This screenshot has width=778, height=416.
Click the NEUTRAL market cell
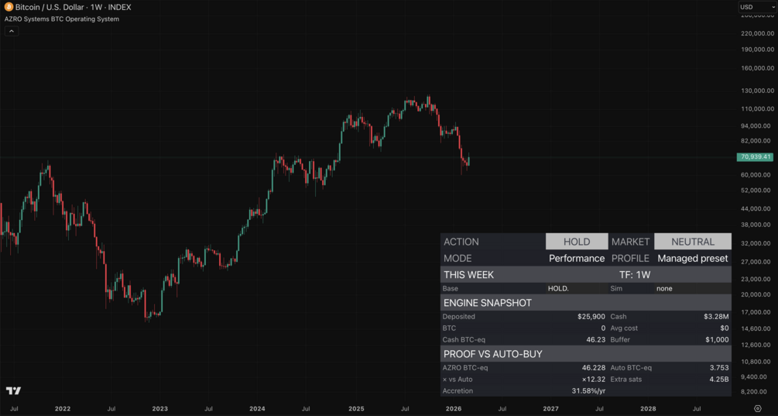coord(692,242)
